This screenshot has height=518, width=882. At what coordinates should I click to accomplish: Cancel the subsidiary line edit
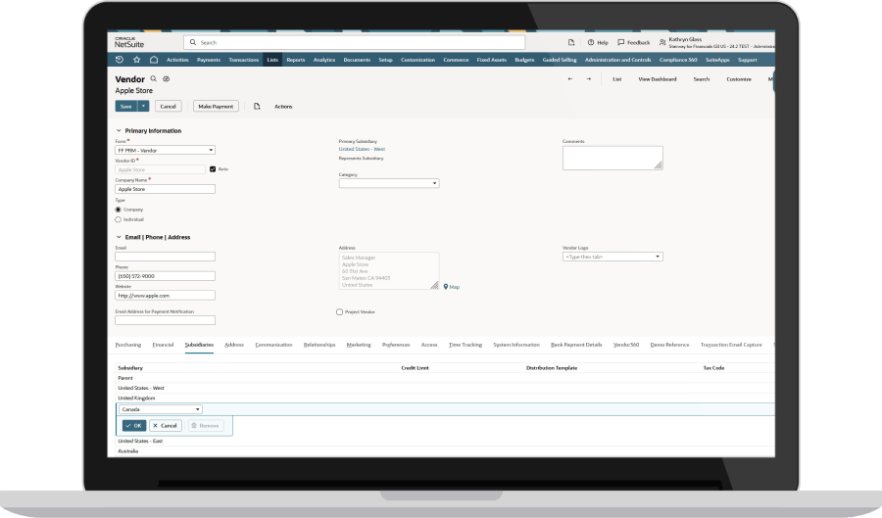click(166, 426)
